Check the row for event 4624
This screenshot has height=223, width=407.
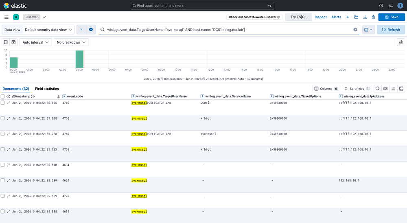point(2,180)
